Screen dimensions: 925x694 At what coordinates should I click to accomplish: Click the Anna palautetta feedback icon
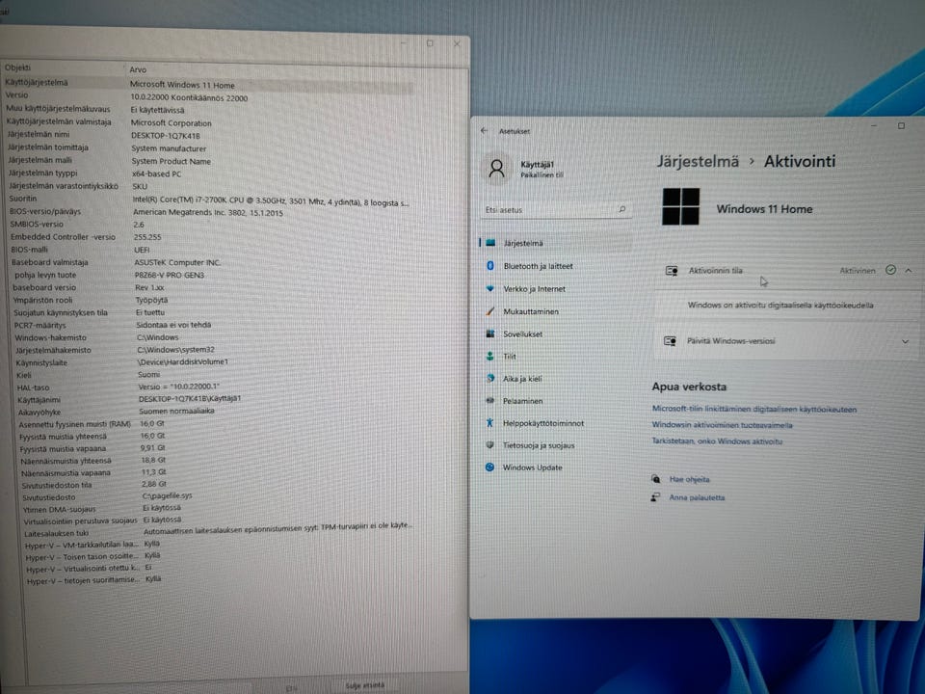coord(655,497)
